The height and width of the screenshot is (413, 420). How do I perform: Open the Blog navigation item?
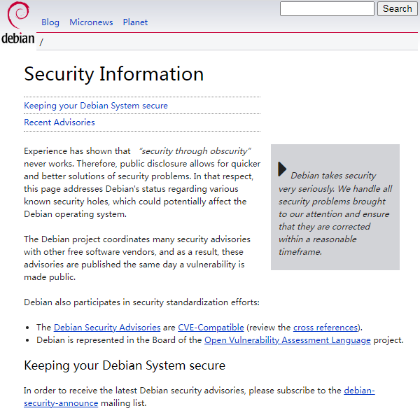[50, 22]
